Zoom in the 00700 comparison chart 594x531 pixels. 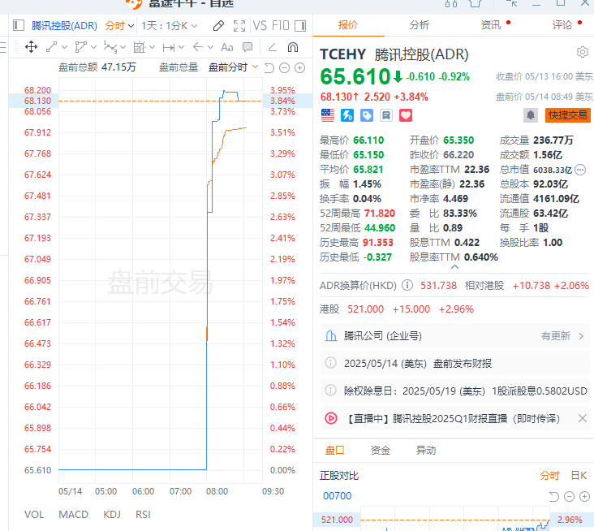584,496
